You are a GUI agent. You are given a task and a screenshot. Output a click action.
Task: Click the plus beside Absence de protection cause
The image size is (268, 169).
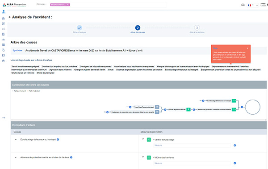[x=71, y=157]
